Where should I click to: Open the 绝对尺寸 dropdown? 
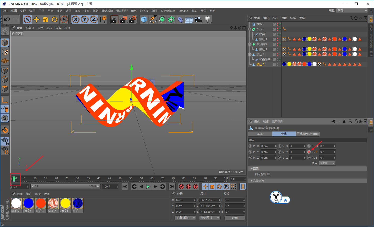pyautogui.click(x=210, y=218)
